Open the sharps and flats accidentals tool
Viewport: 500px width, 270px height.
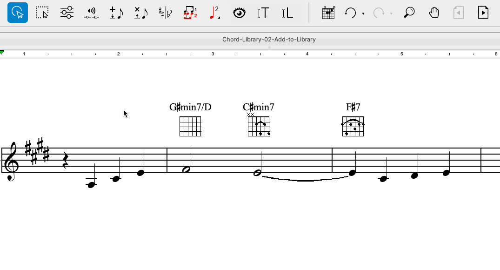point(165,13)
